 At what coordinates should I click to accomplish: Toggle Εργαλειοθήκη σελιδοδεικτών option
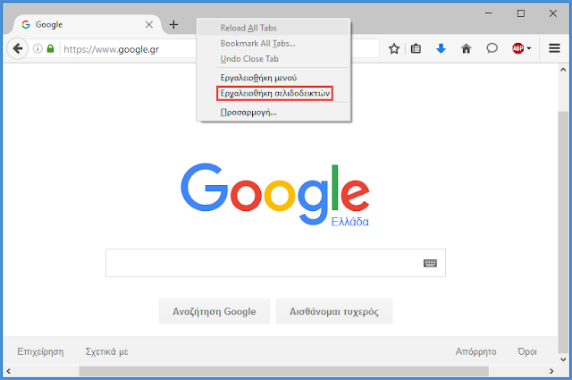(x=274, y=94)
